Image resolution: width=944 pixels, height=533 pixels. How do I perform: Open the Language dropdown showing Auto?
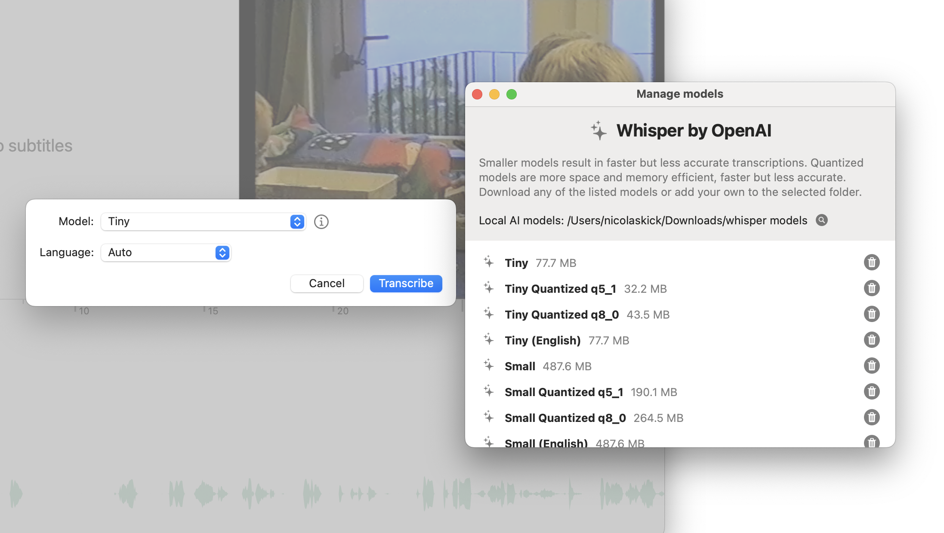[x=166, y=253]
